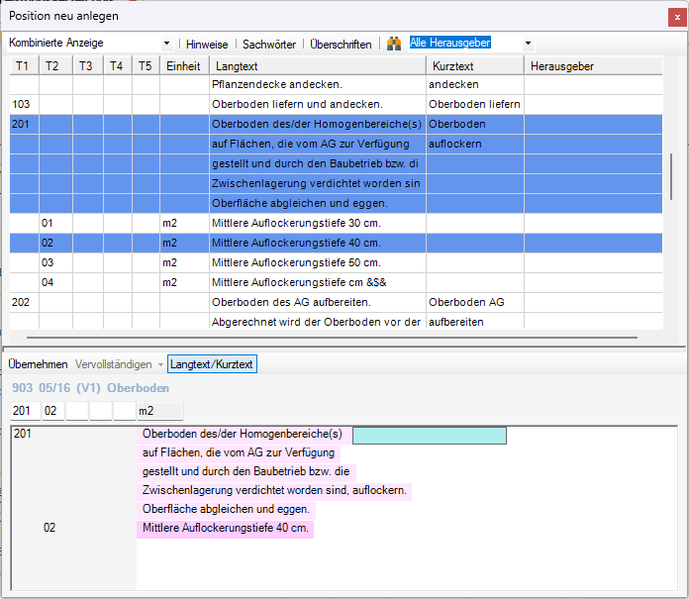Click the Übernehmen button

click(x=38, y=364)
